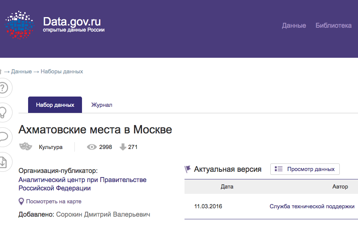358x225 pixels.
Task: Click the flag icon by Актуальная версия
Action: [188, 169]
